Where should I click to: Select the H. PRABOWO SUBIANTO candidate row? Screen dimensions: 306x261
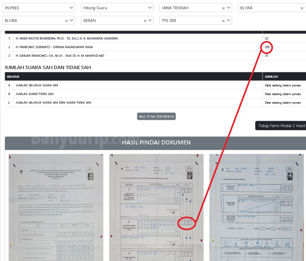pos(155,47)
